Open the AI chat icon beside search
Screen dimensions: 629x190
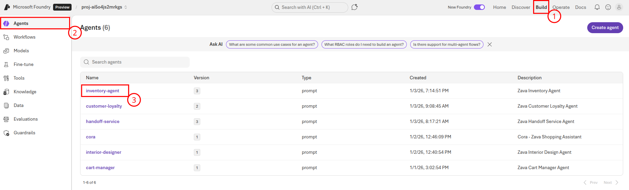354,7
